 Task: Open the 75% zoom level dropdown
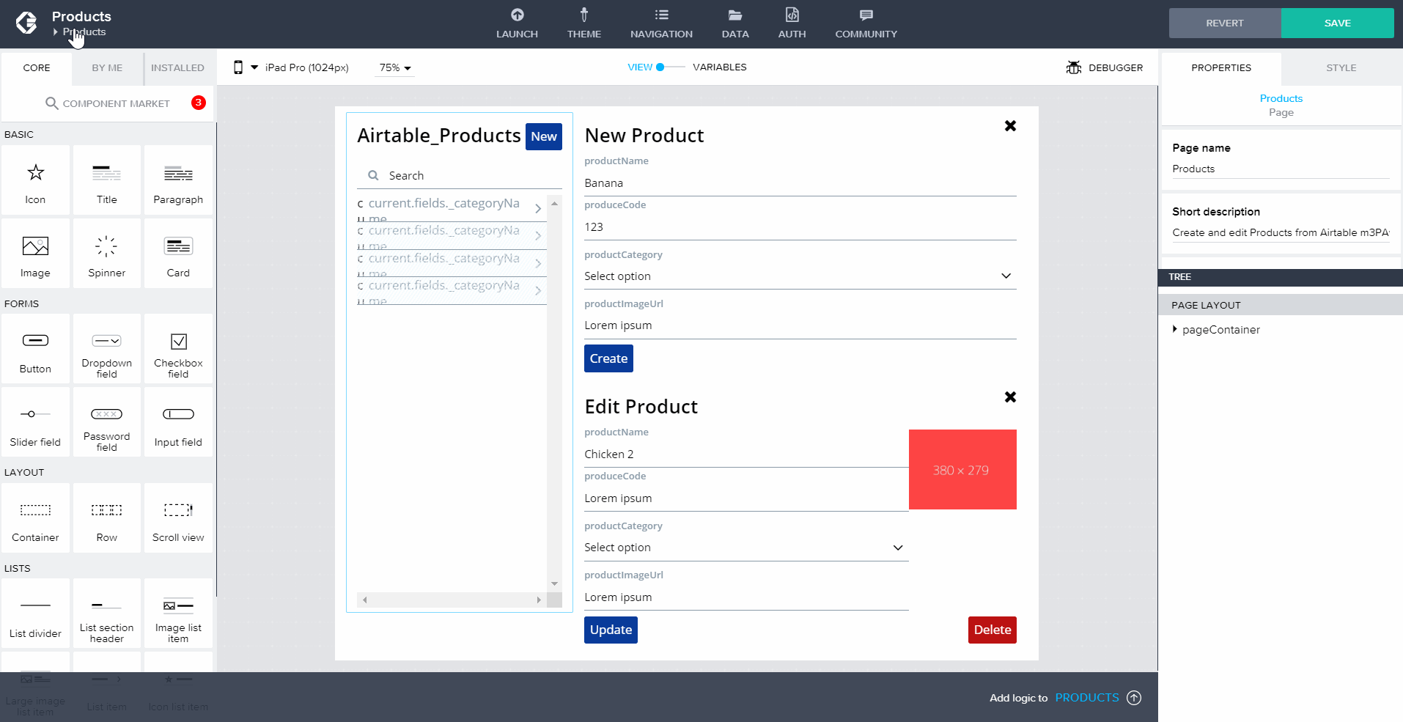[395, 67]
